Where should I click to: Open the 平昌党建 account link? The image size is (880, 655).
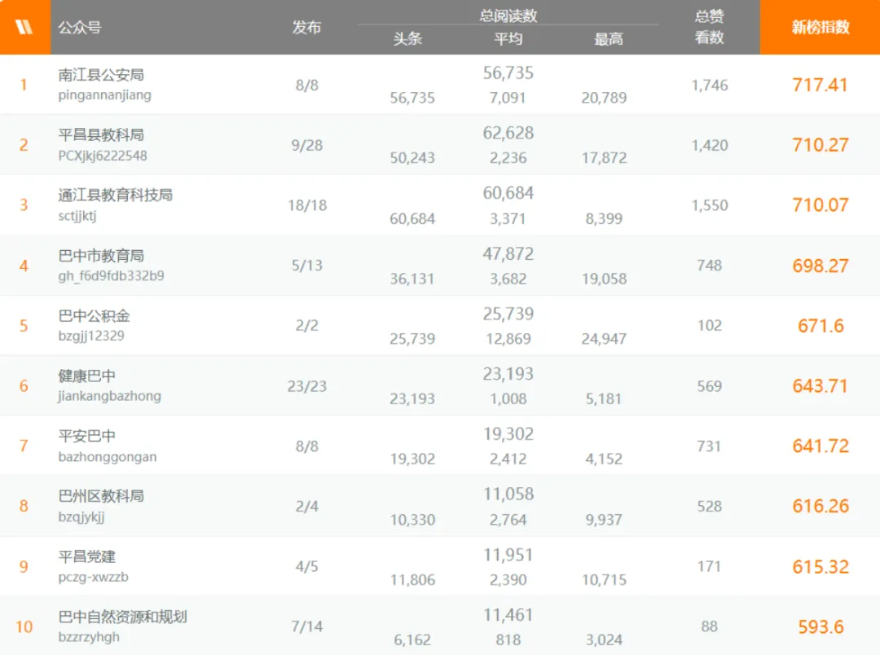pyautogui.click(x=86, y=556)
